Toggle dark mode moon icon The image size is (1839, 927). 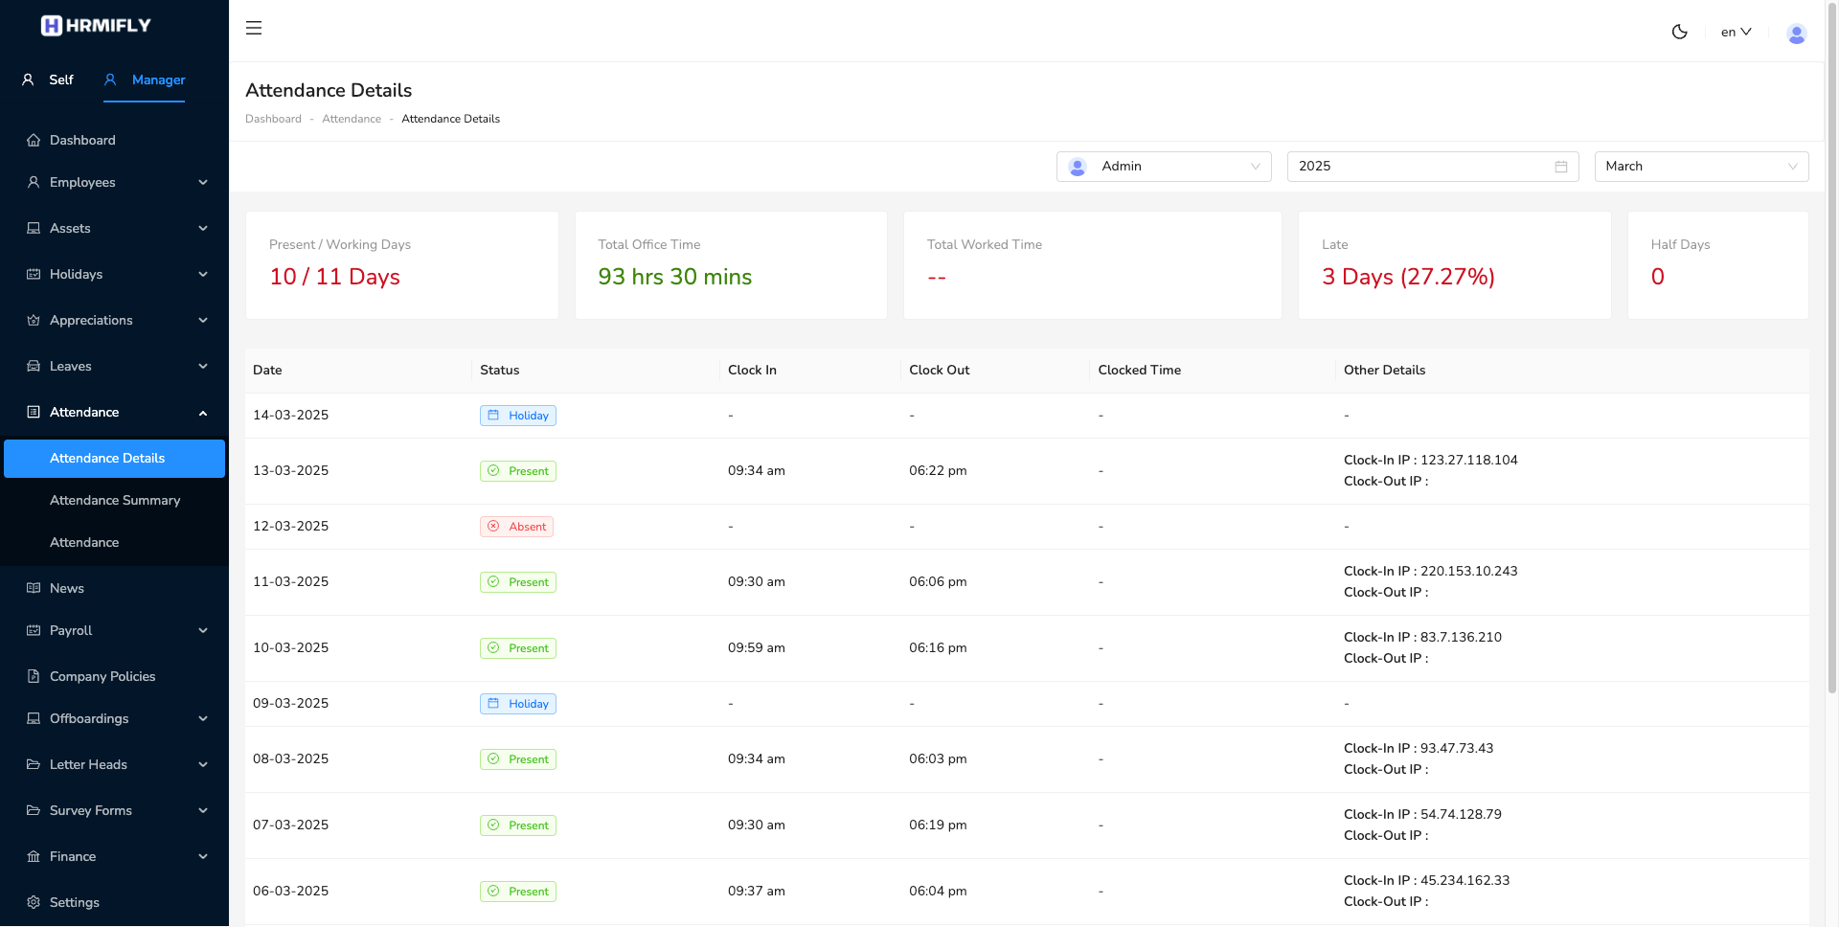tap(1679, 32)
